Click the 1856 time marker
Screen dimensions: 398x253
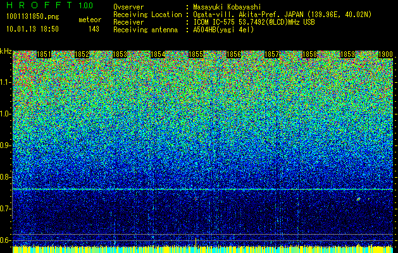click(233, 54)
